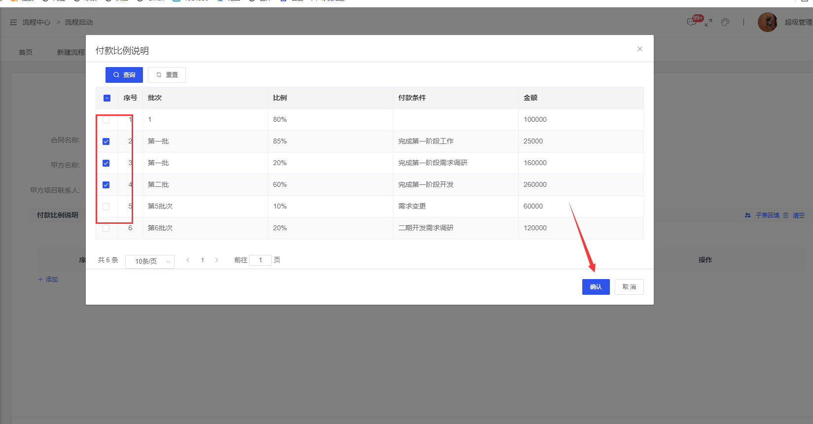Toggle fullscreen with the expand arrows icon
This screenshot has height=424, width=813.
[x=708, y=23]
